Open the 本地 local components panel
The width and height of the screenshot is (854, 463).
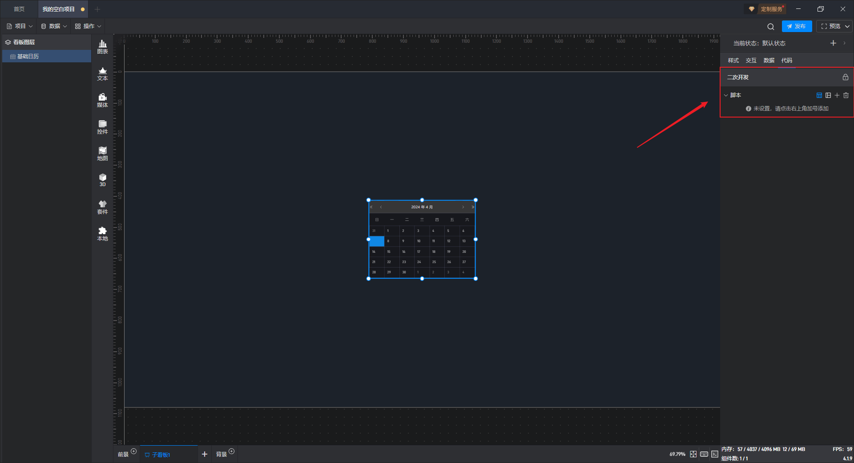tap(102, 234)
